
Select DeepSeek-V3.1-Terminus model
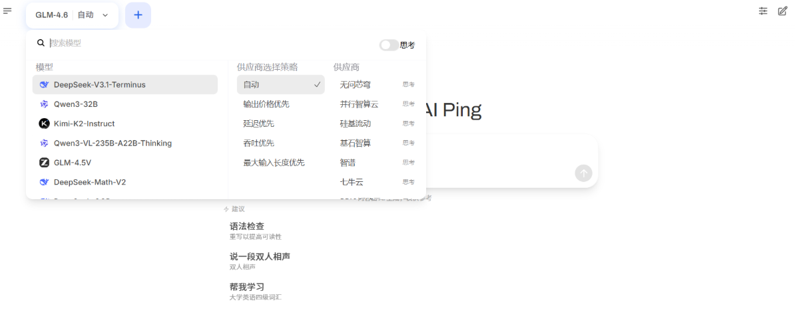coord(125,84)
